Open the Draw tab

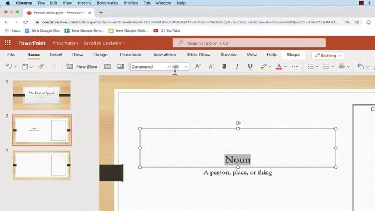77,55
